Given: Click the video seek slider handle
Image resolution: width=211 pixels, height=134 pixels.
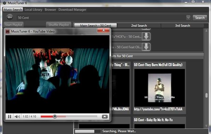Looking at the screenshot, I should pyautogui.click(x=55, y=116).
